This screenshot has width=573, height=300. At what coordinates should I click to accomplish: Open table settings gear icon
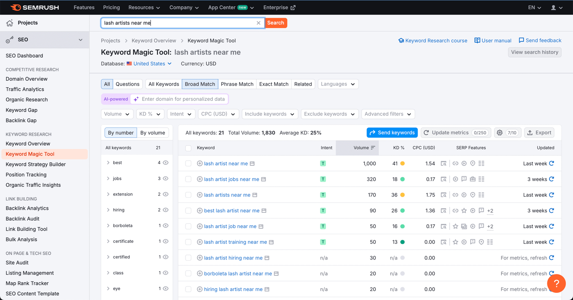click(x=500, y=133)
